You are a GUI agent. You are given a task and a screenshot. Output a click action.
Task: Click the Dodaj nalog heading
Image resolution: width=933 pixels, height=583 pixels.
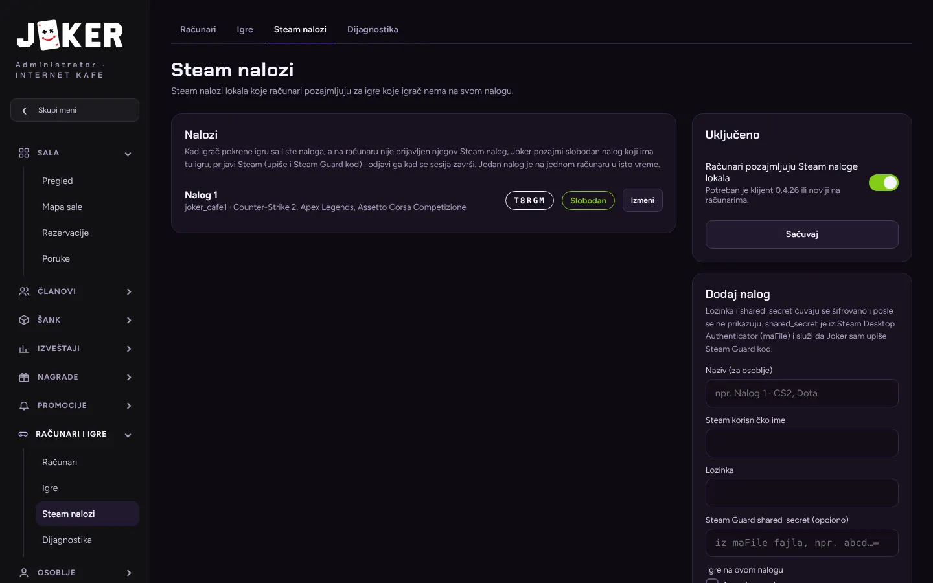pos(737,294)
